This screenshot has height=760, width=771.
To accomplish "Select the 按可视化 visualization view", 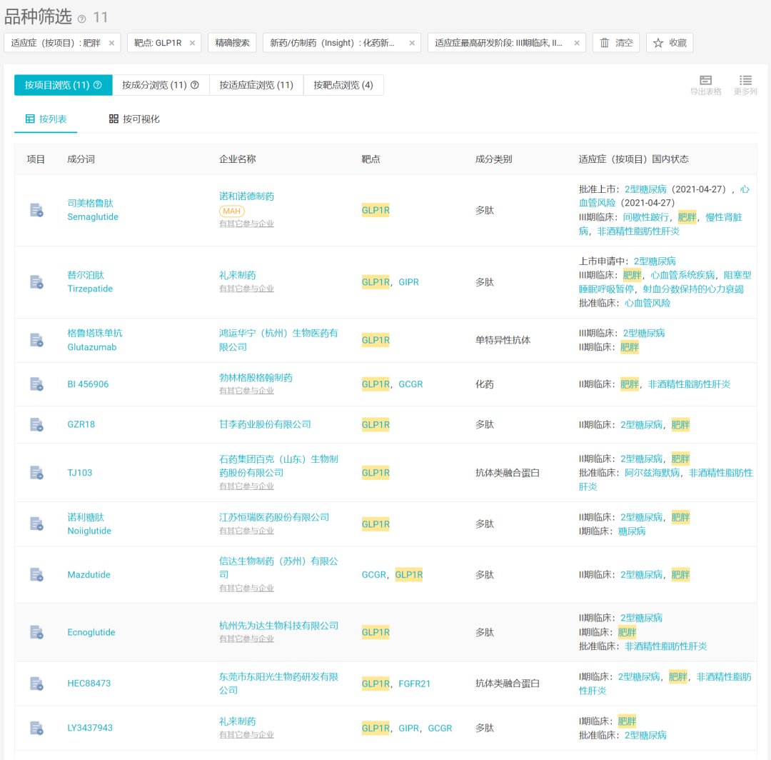I will (x=134, y=119).
